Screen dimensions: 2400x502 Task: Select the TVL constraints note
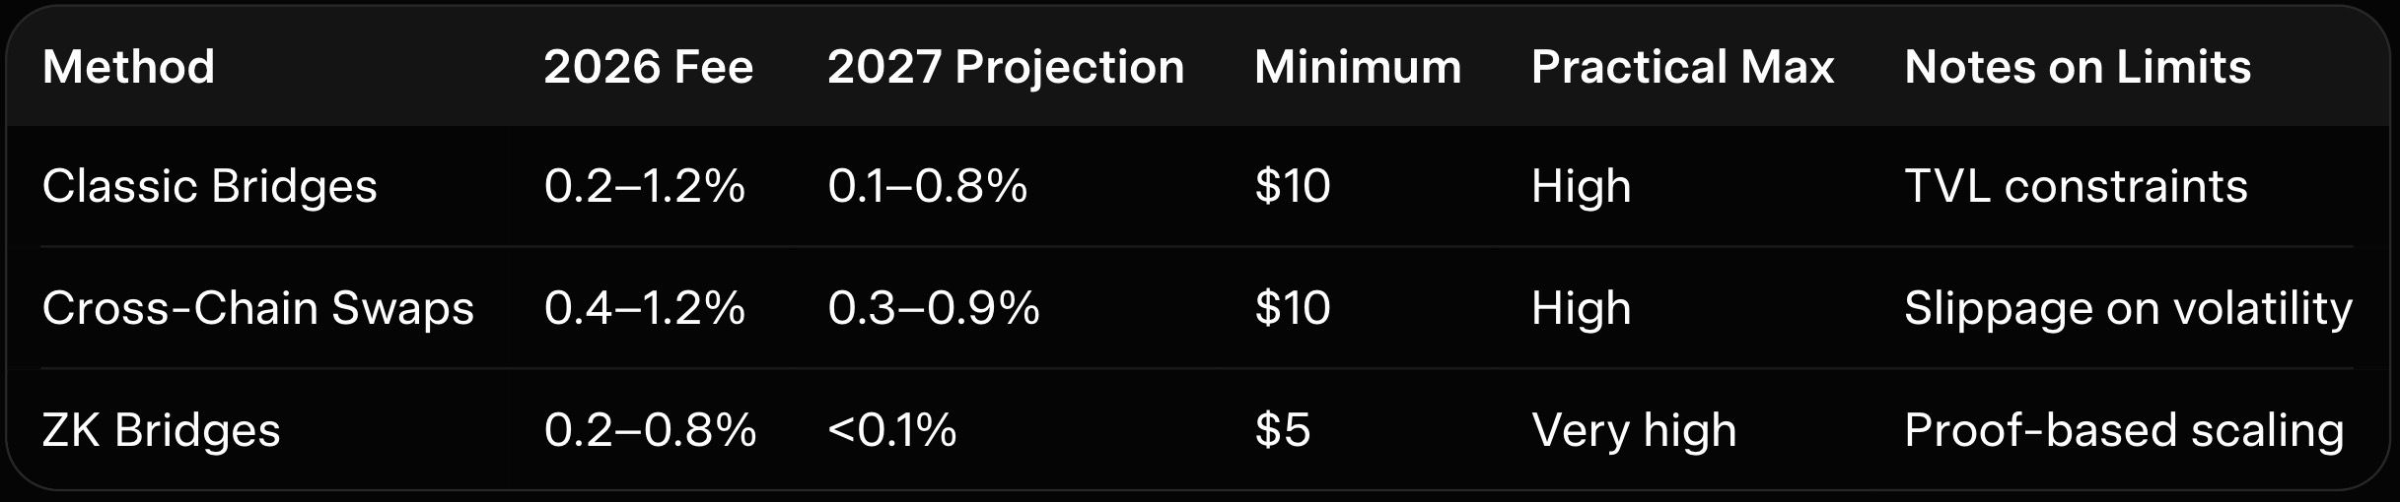coord(2076,186)
